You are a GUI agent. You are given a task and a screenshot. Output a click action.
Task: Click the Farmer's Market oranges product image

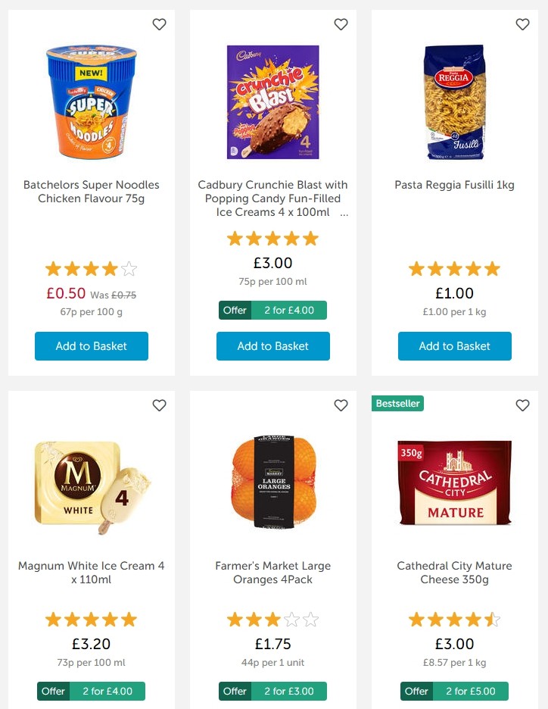(x=272, y=483)
